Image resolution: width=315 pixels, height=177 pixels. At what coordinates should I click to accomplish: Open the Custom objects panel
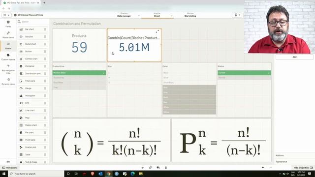[8, 57]
